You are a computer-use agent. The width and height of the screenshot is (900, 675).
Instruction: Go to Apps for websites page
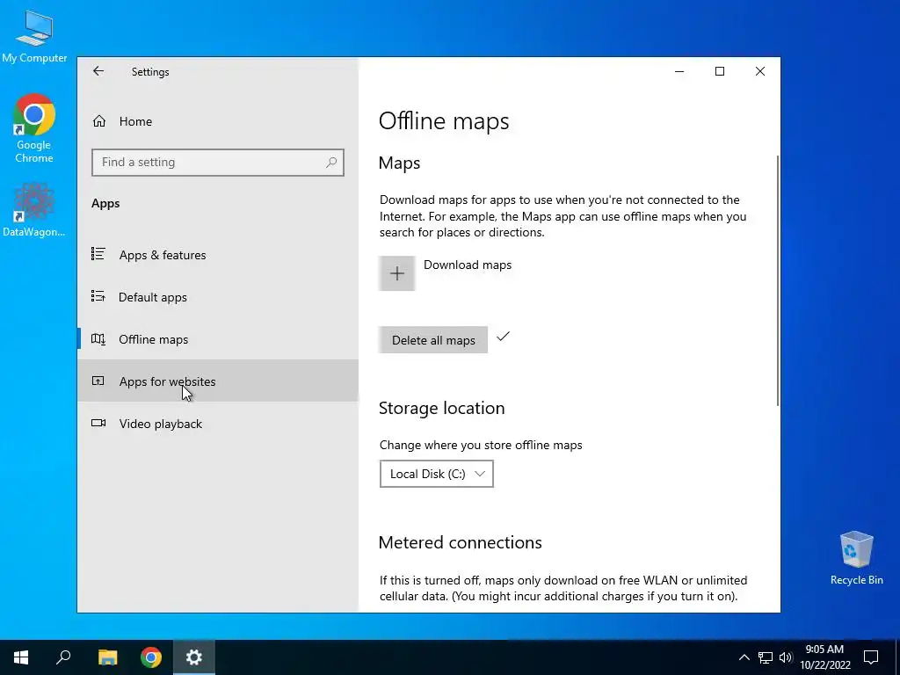[x=218, y=381]
